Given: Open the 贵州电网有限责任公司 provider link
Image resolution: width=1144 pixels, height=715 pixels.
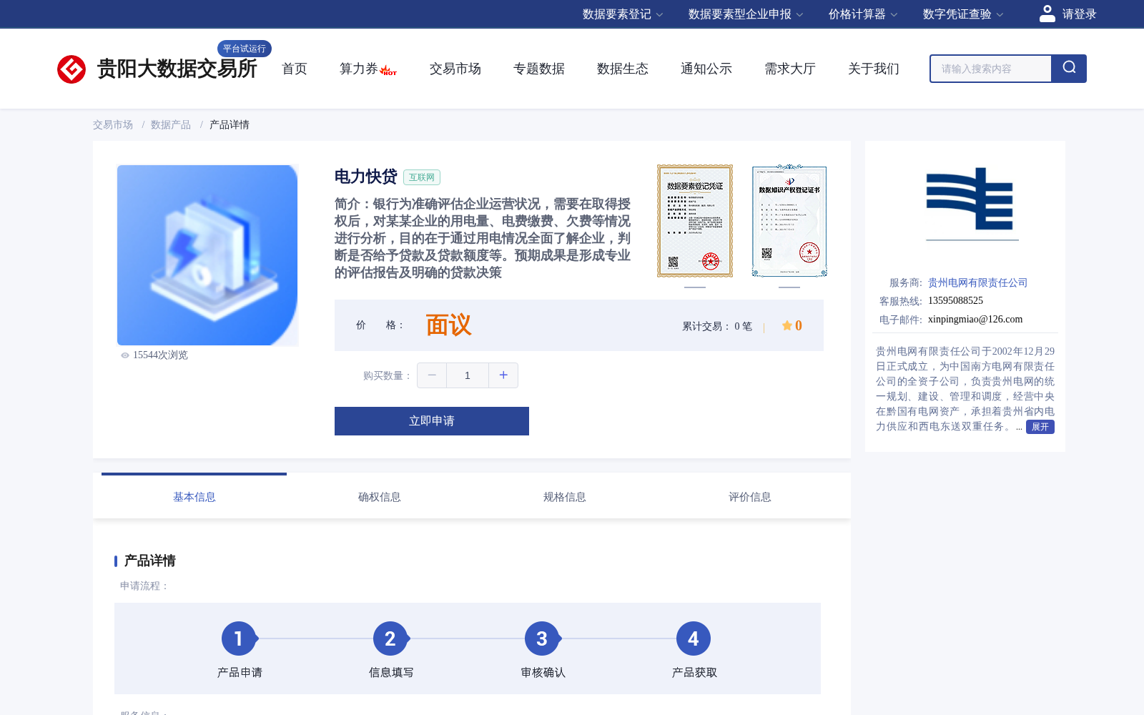Looking at the screenshot, I should (978, 282).
